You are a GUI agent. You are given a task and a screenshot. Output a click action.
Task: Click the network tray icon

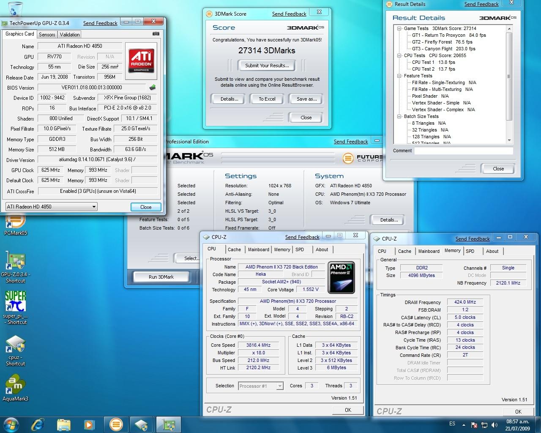coord(484,425)
